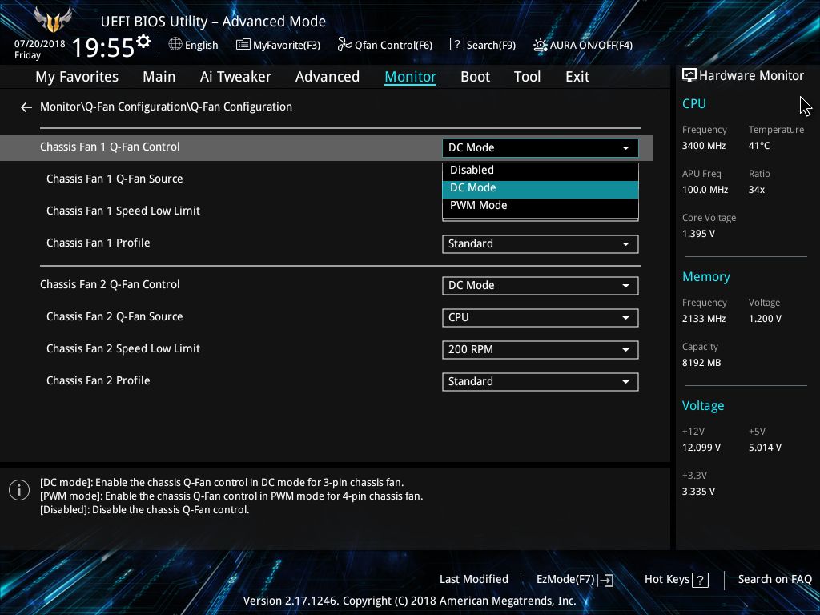The height and width of the screenshot is (615, 820).
Task: Switch to the Main tab
Action: tap(159, 77)
